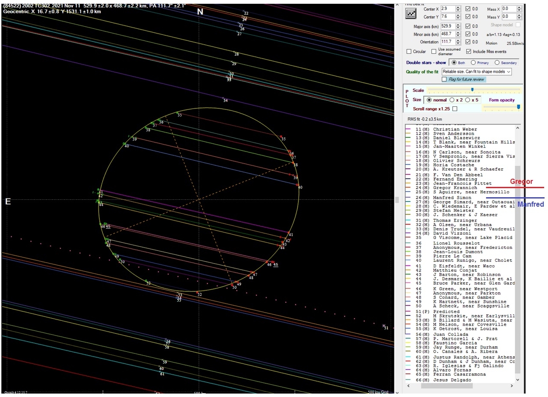Click the Minor axis (km) field
This screenshot has height=397, width=548.
[x=447, y=34]
